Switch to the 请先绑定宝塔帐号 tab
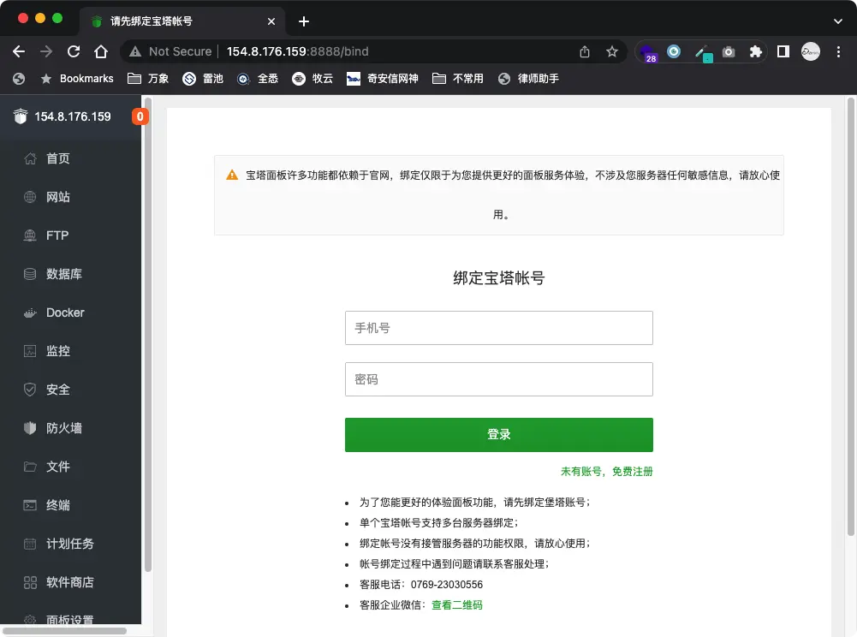This screenshot has height=637, width=857. tap(182, 21)
